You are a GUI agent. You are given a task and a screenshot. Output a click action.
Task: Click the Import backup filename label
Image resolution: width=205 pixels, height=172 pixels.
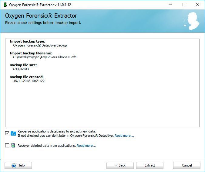click(31, 53)
